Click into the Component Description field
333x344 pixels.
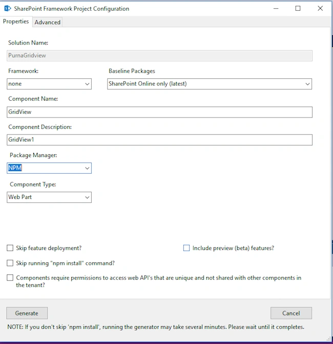pos(159,140)
